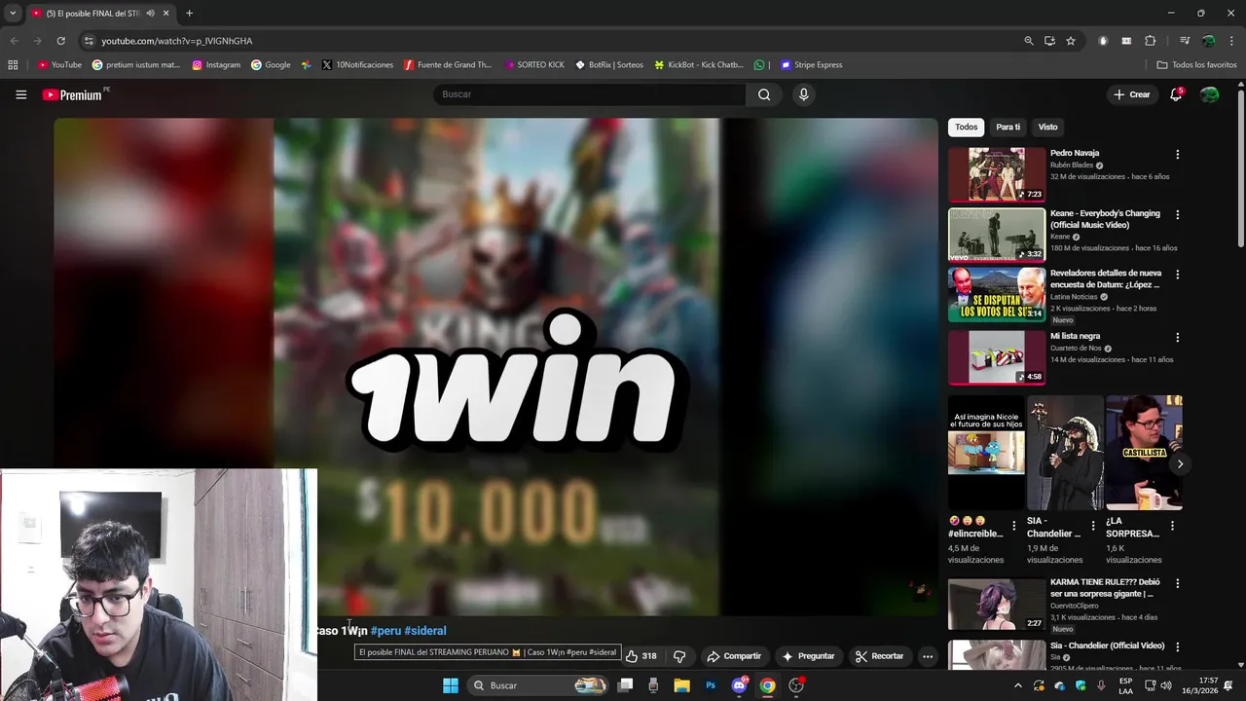The image size is (1246, 701).
Task: Open the YouTube bookmark
Action: point(59,65)
